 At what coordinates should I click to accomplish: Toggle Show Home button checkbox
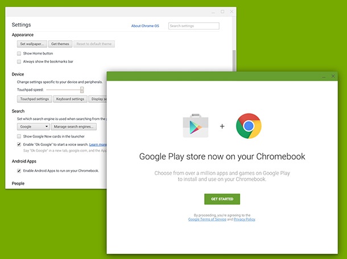(19, 53)
